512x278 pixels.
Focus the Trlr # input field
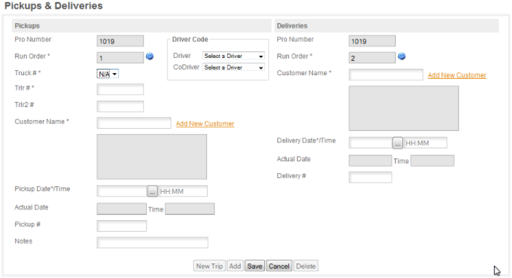120,89
